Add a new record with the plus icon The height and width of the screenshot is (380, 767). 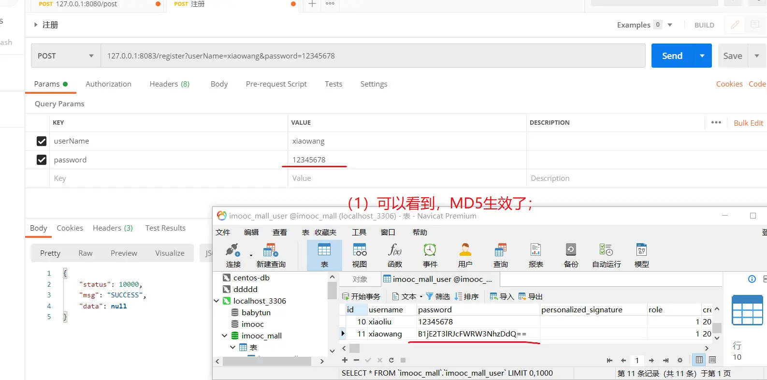pos(345,360)
